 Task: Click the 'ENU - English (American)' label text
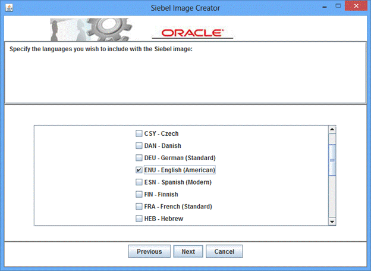(x=180, y=170)
